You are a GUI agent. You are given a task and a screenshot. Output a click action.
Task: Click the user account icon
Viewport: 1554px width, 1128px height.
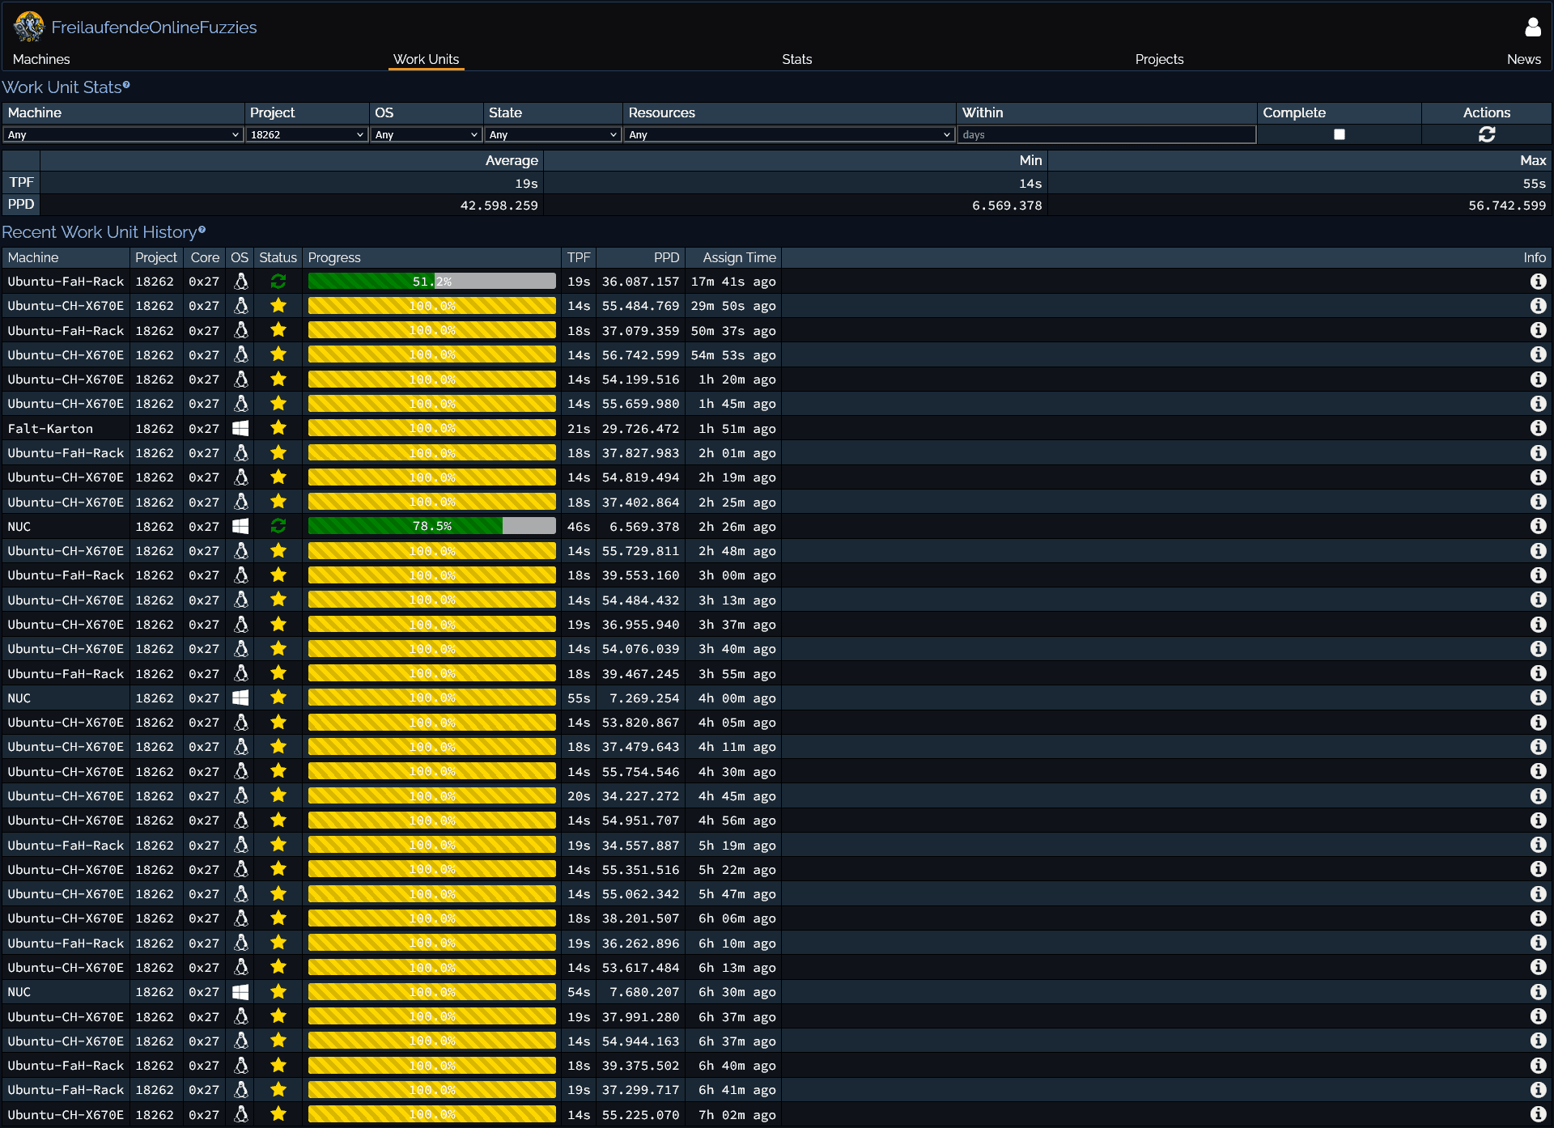(1532, 28)
